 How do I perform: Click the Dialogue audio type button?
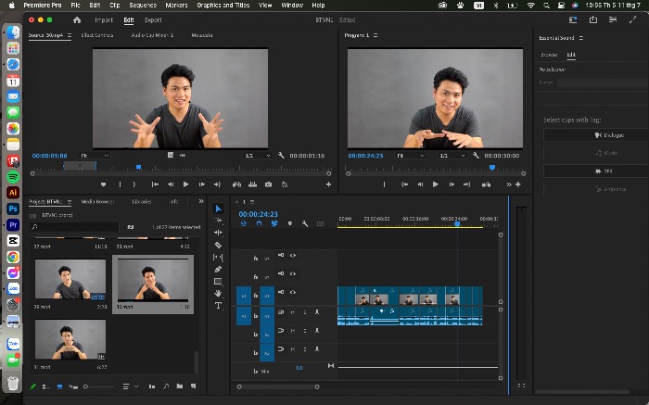(595, 135)
